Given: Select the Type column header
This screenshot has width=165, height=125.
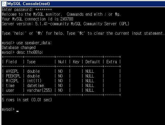Looking at the screenshot, I should pos(31,62).
